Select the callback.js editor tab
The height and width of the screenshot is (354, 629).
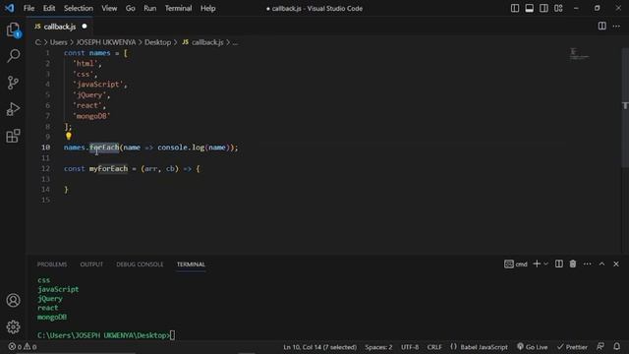(x=60, y=27)
